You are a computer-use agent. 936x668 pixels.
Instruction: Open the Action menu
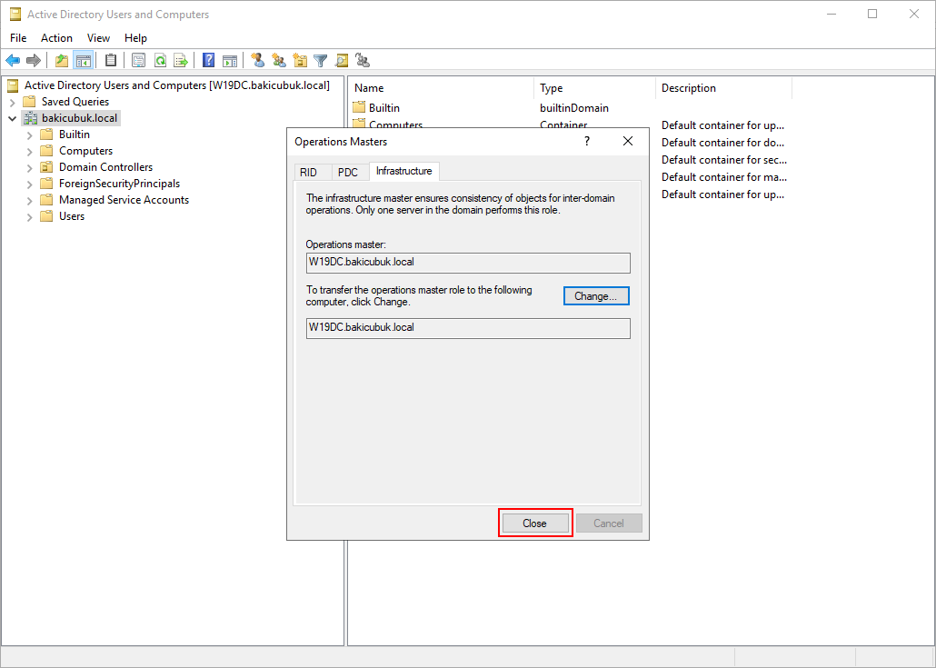(56, 37)
